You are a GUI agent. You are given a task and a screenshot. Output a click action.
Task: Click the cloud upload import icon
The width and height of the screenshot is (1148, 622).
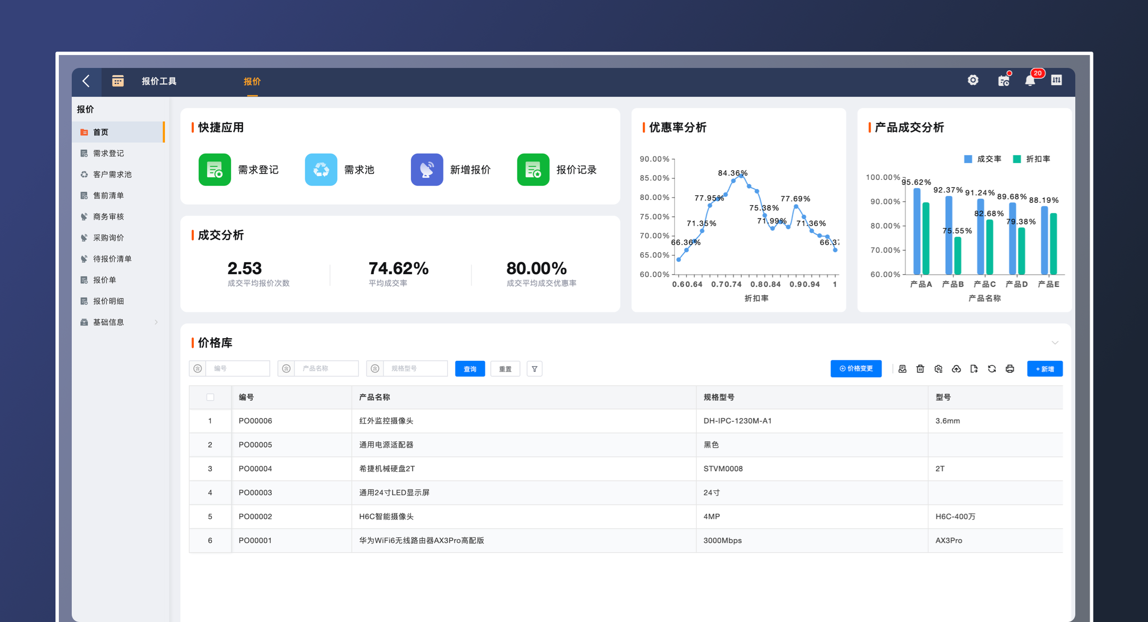coord(956,369)
